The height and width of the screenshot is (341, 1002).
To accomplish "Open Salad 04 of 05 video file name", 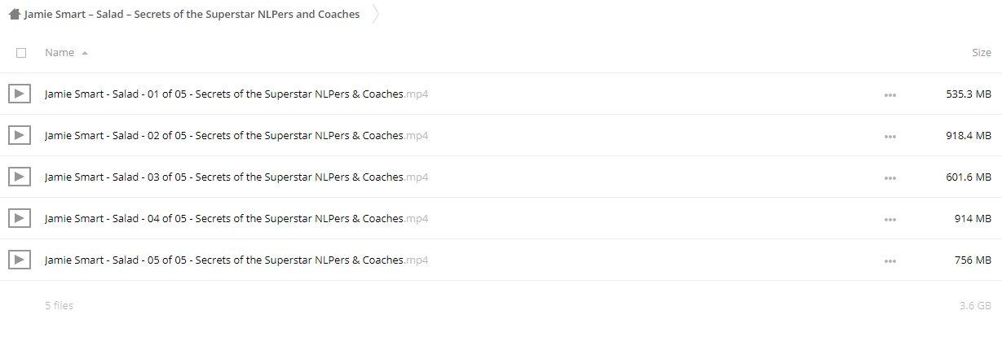I will pos(236,218).
